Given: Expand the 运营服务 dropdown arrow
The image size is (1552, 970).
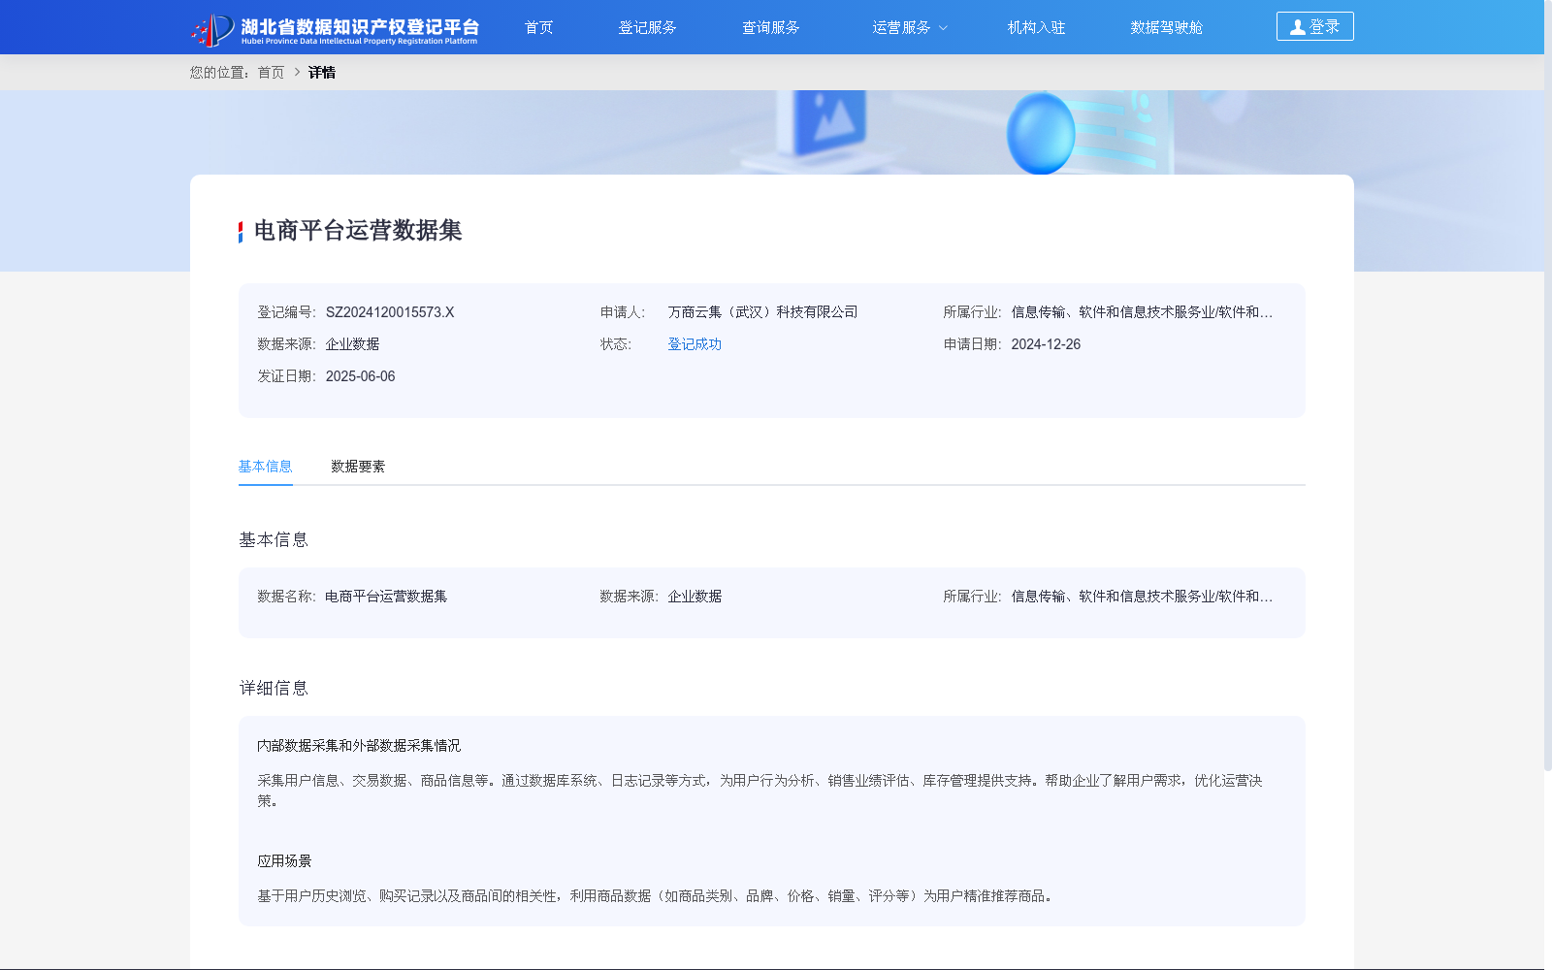Looking at the screenshot, I should pos(943,28).
